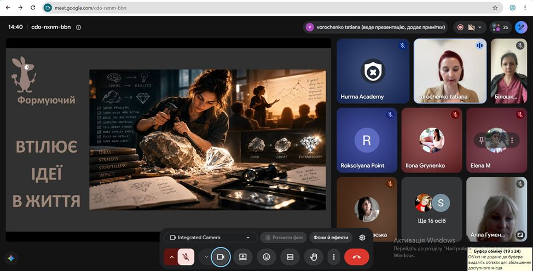Collapse video settings chevron beside camera button

click(206, 257)
